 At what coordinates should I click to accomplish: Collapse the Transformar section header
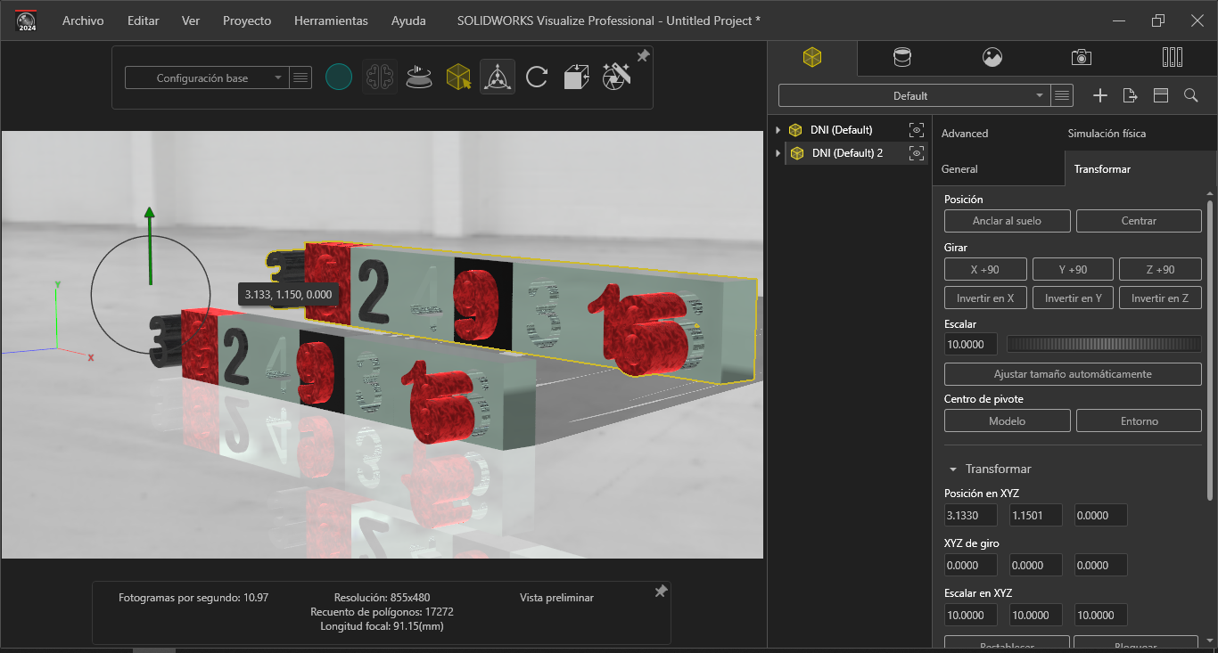tap(953, 469)
